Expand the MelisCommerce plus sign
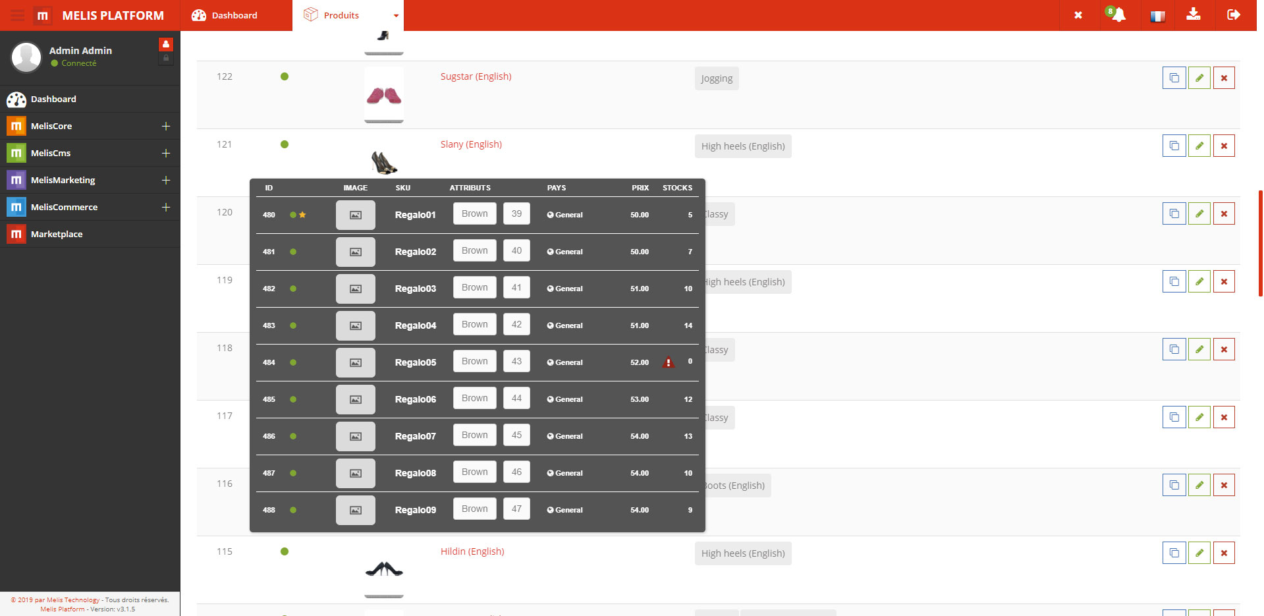1264x616 pixels. pos(166,207)
